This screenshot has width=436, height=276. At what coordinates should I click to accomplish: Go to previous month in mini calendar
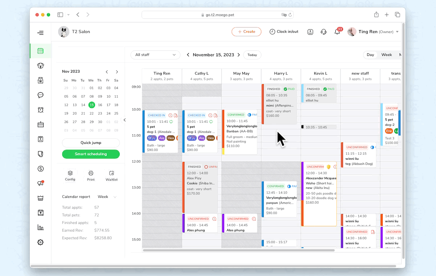coord(107,72)
